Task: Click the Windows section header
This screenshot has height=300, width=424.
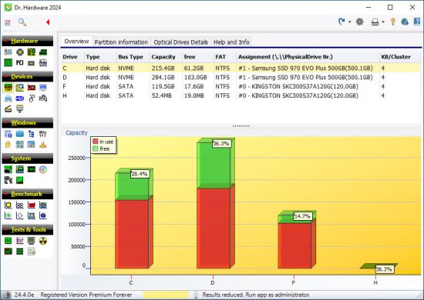Action: [x=28, y=123]
